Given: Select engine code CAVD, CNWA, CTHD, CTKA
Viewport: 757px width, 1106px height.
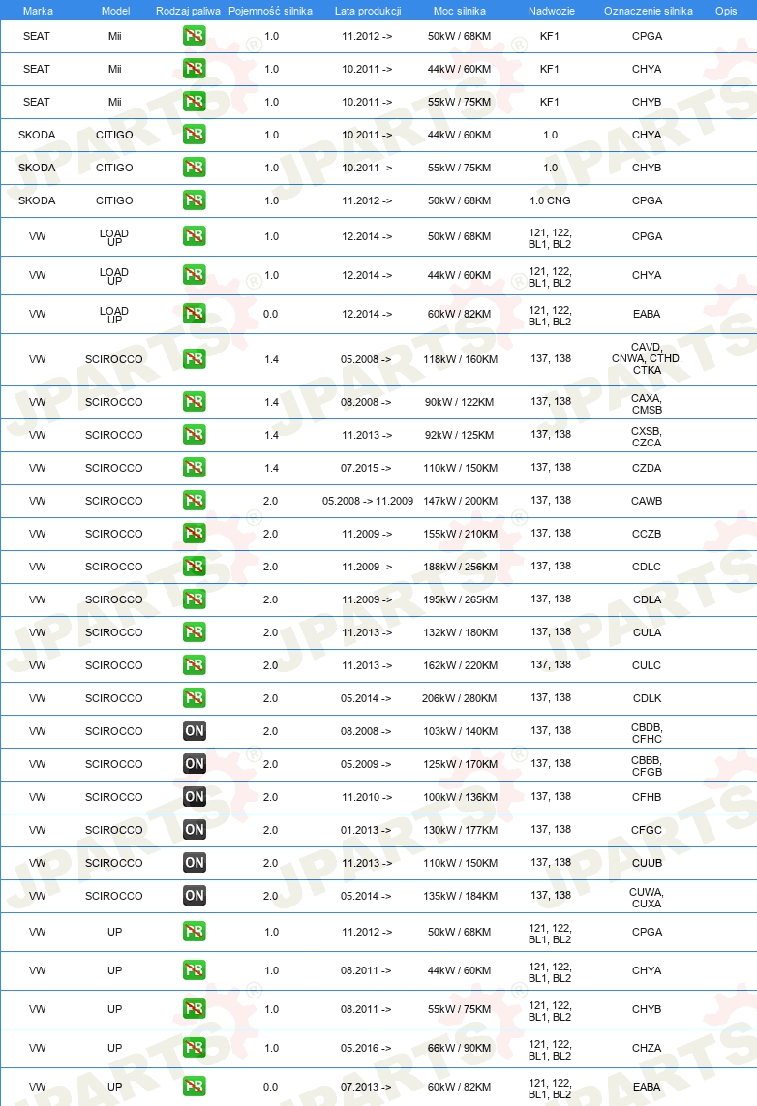Looking at the screenshot, I should click(647, 358).
